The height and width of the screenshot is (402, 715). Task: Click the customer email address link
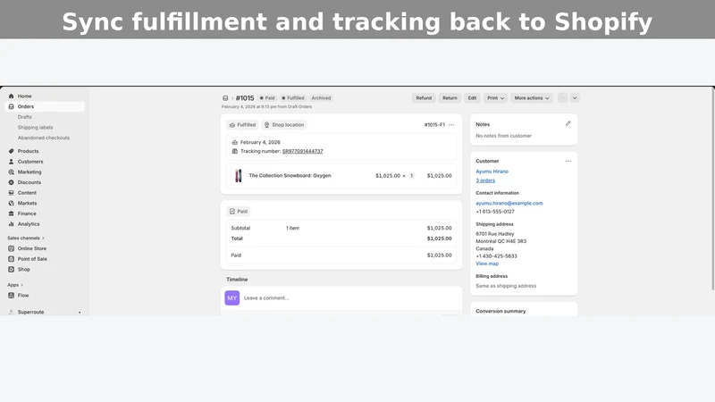[x=509, y=204]
